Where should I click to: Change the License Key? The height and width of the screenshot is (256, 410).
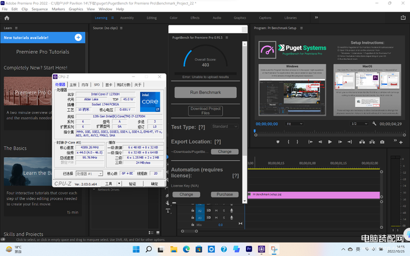186,194
